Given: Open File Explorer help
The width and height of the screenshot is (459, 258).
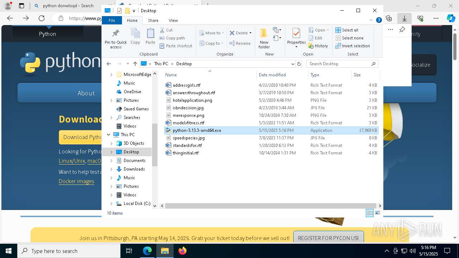Looking at the screenshot, I should pyautogui.click(x=379, y=20).
